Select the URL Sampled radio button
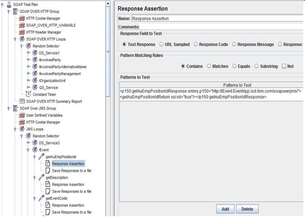 [161, 44]
